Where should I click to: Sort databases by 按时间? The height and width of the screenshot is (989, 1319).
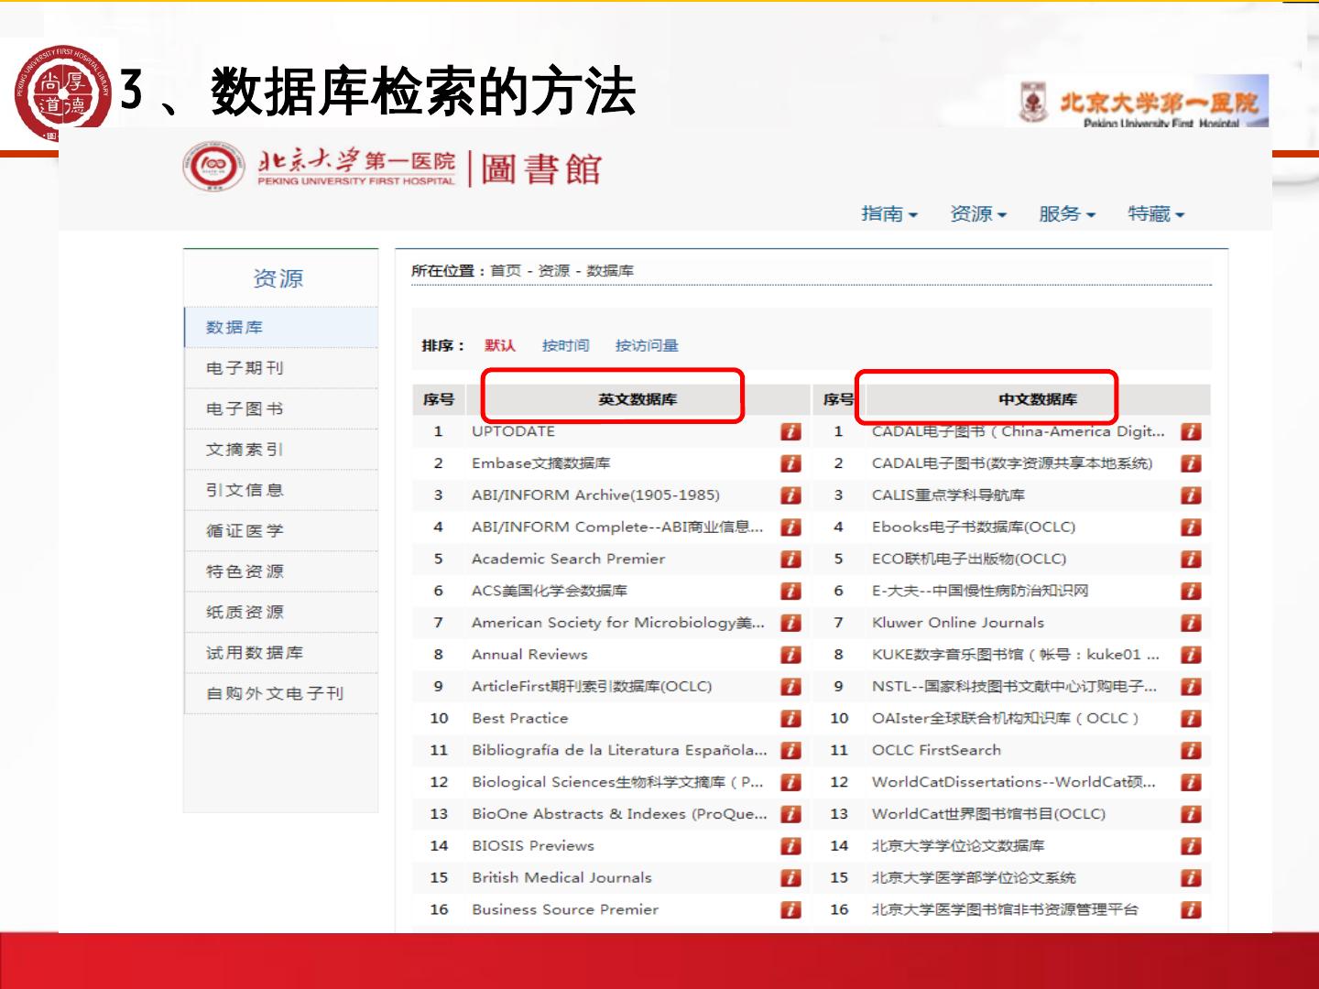coord(565,345)
